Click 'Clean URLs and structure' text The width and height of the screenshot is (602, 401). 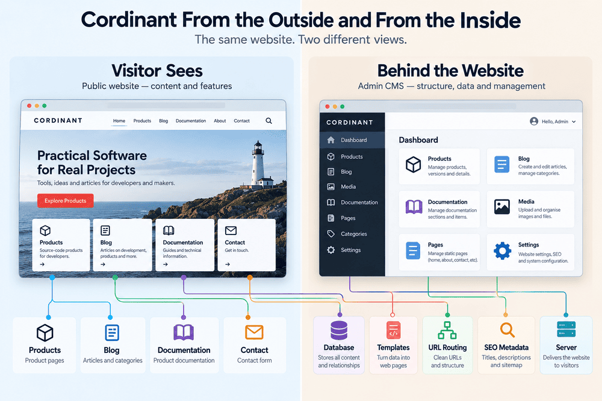[447, 361]
